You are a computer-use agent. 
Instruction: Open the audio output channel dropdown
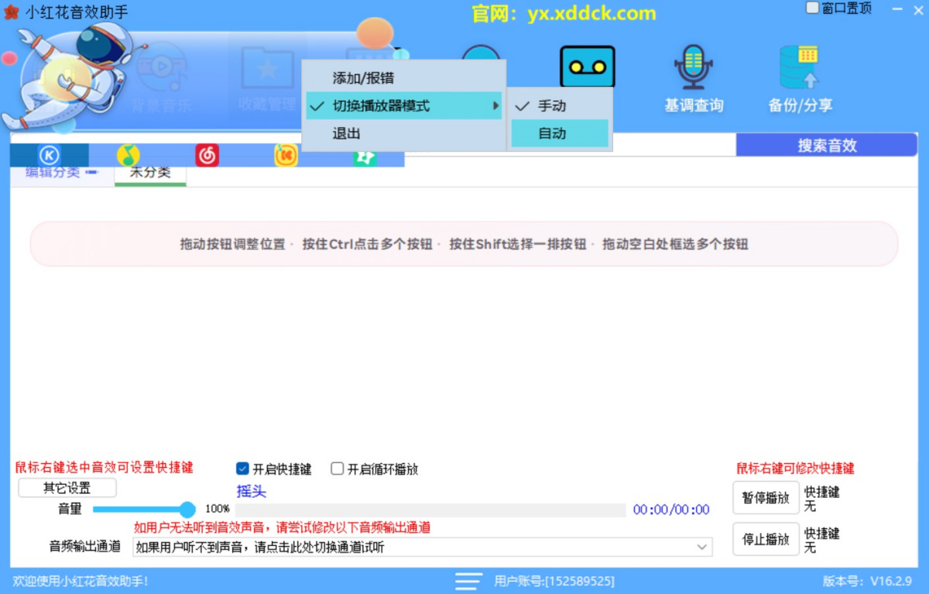pos(703,547)
